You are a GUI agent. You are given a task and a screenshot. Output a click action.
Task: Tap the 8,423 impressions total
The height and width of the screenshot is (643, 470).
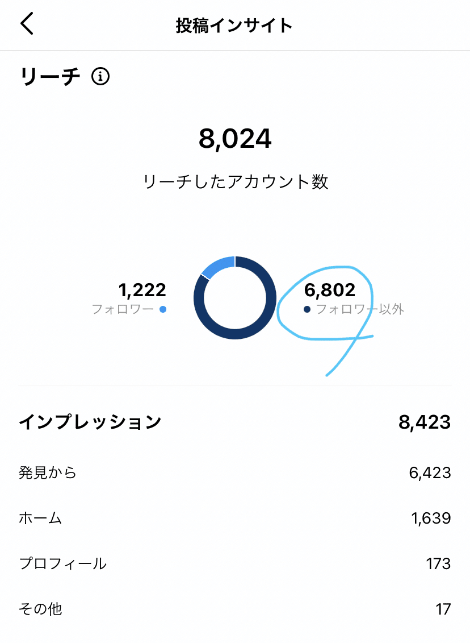424,422
